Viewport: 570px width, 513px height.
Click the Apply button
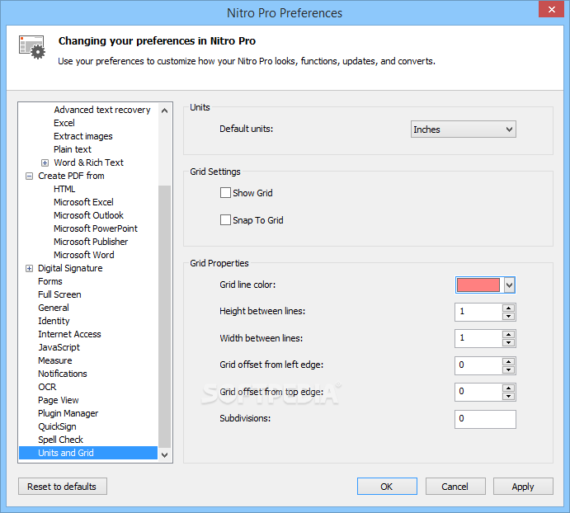pos(523,487)
